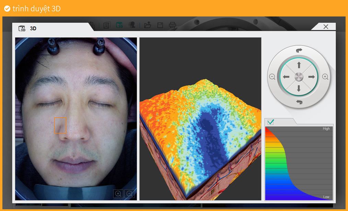Pan the 3D view right

tap(311, 77)
